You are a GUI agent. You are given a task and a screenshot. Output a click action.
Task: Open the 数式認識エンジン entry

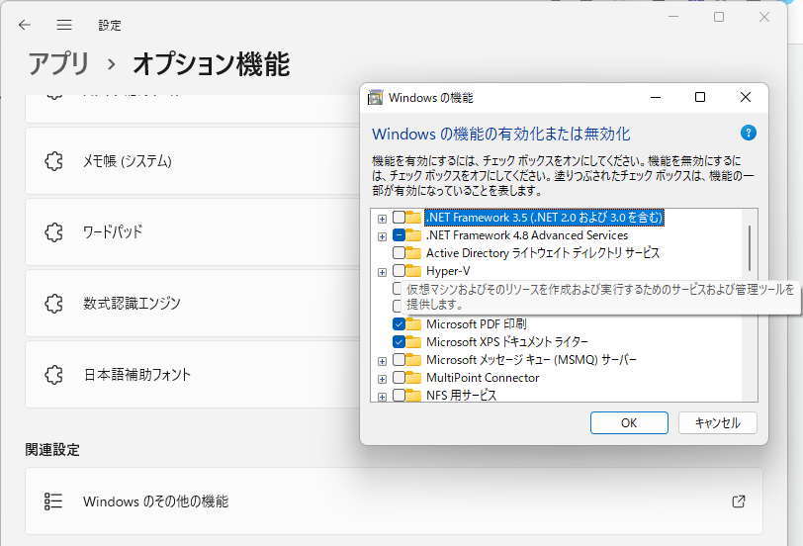[x=193, y=304]
